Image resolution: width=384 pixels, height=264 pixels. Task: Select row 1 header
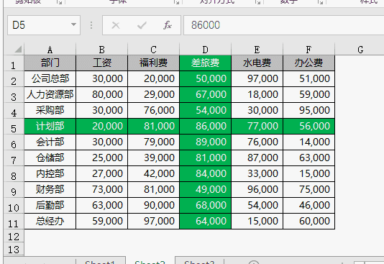click(14, 63)
